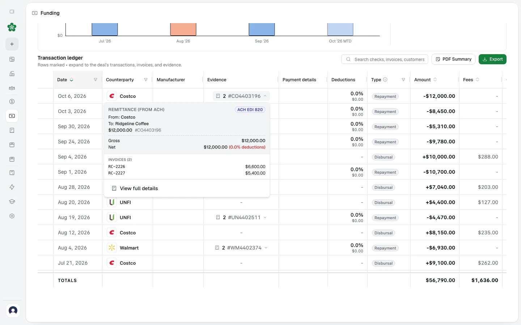Screen dimensions: 521x325
Task: Click the green Export button
Action: click(492, 59)
